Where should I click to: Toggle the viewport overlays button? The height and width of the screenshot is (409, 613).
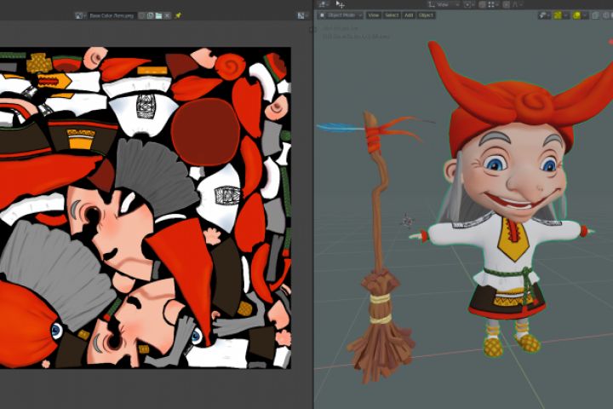click(x=577, y=15)
